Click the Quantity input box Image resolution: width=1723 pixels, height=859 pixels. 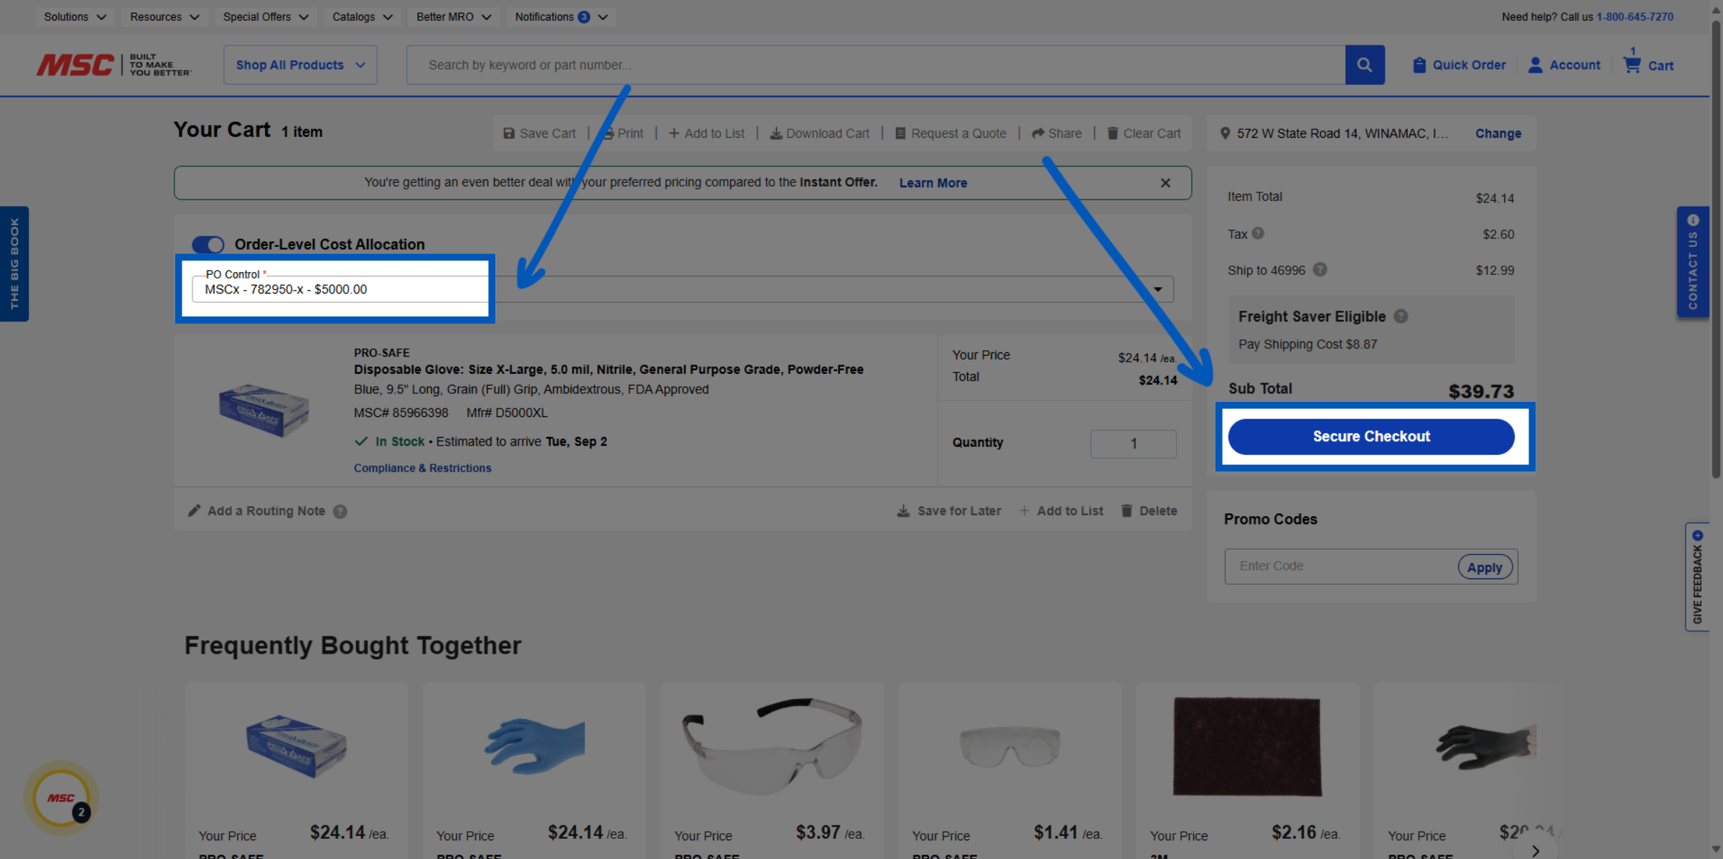pos(1134,443)
